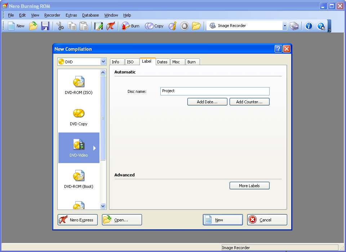Choose DVD Copy compilation type
The width and height of the screenshot is (346, 252).
coord(79,117)
